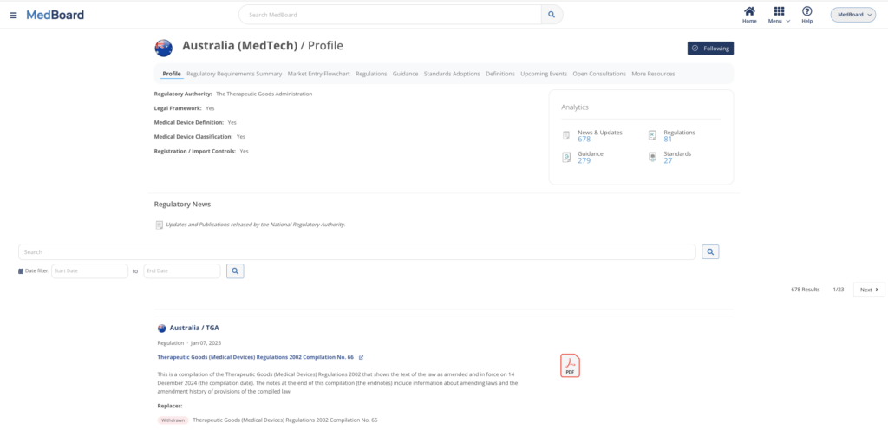The height and width of the screenshot is (436, 888).
Task: Click the Start Date field
Action: (90, 271)
